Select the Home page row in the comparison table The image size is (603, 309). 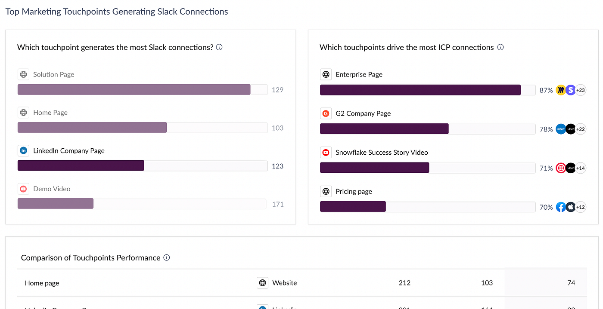tap(42, 283)
